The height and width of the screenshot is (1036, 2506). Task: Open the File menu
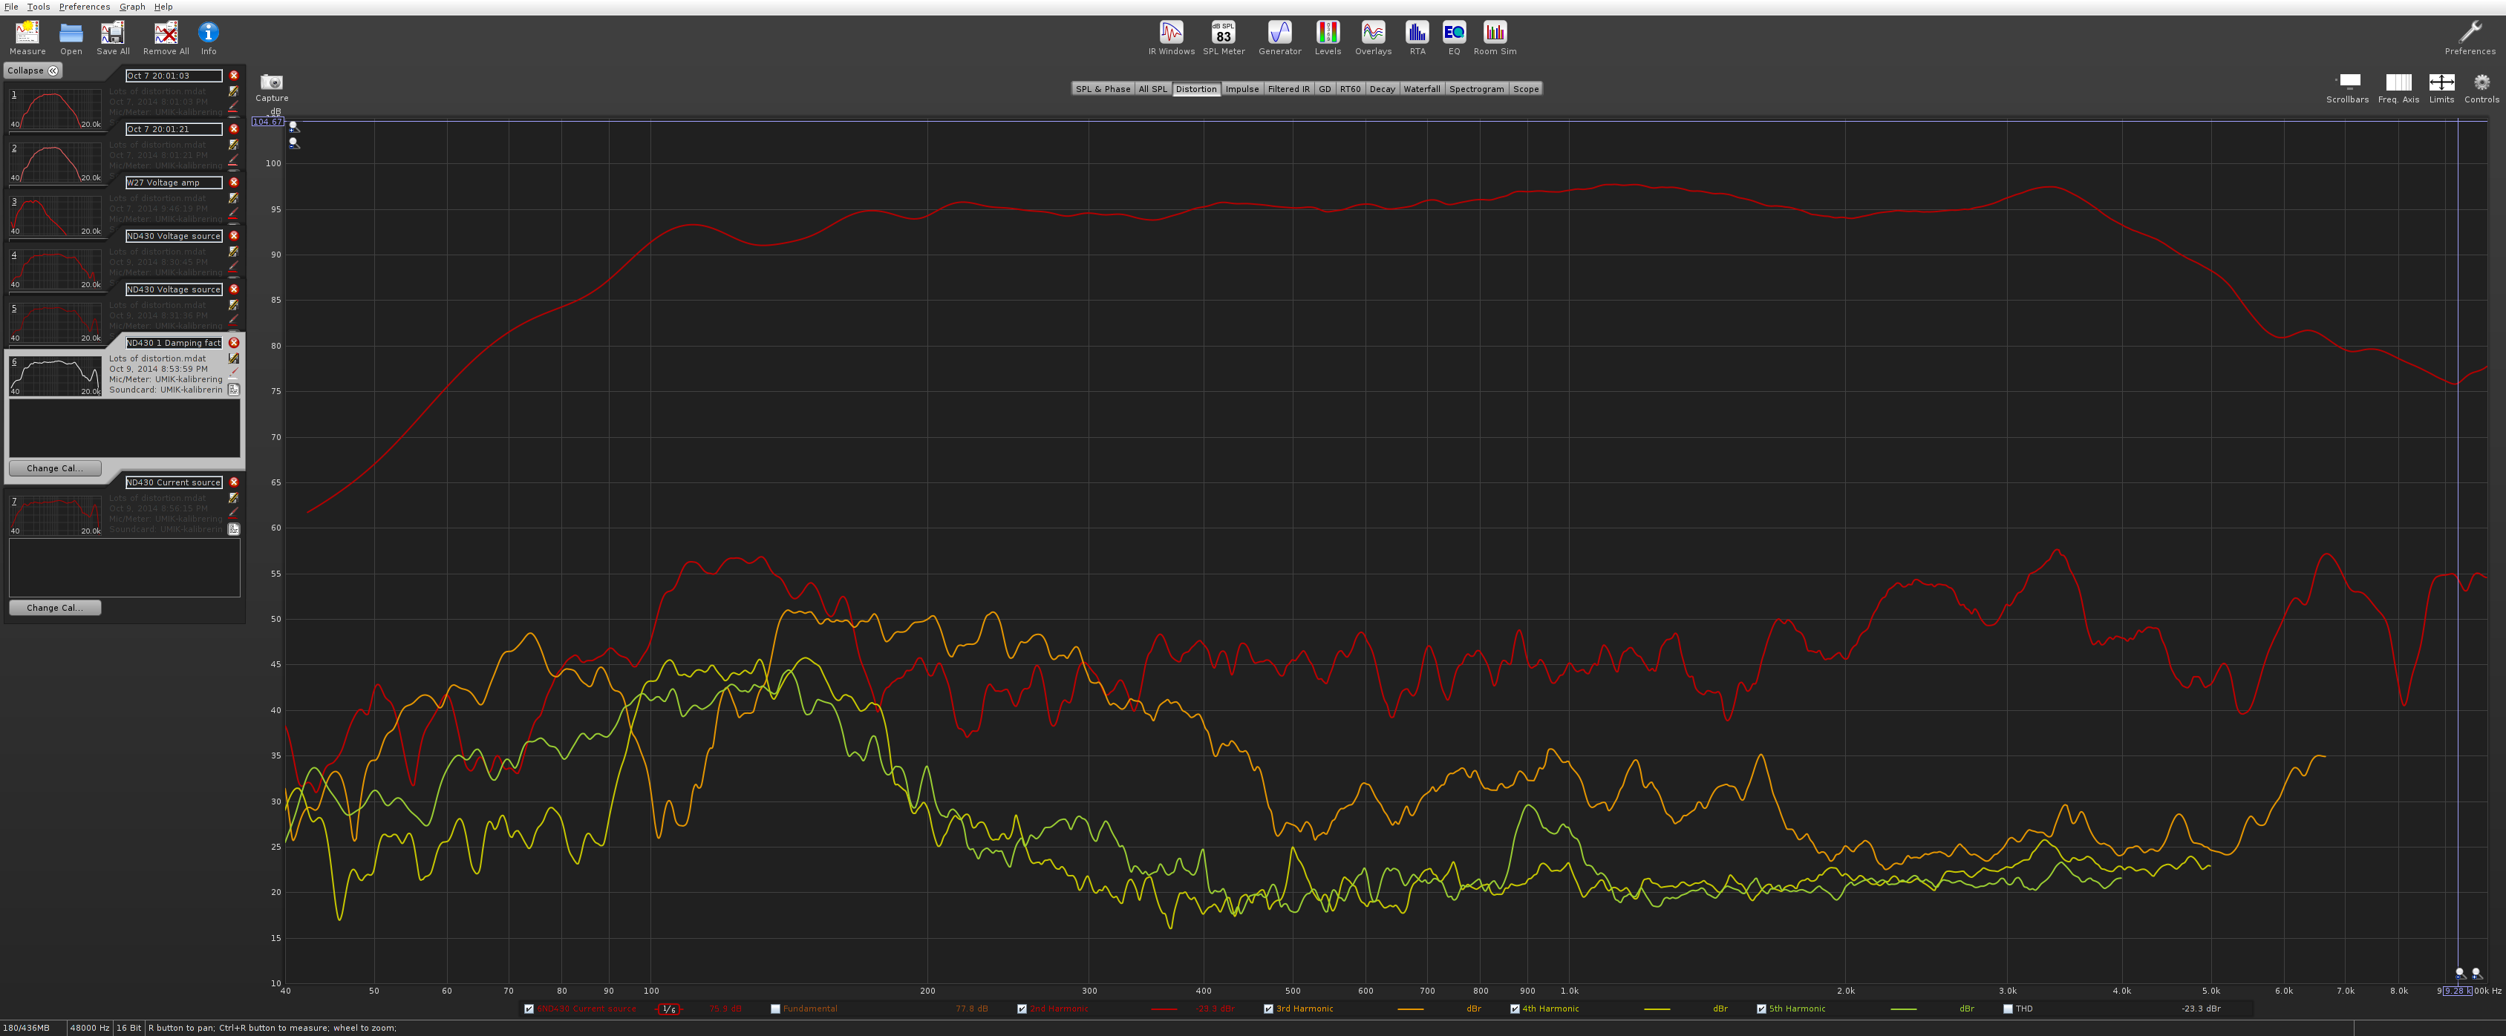[x=12, y=7]
